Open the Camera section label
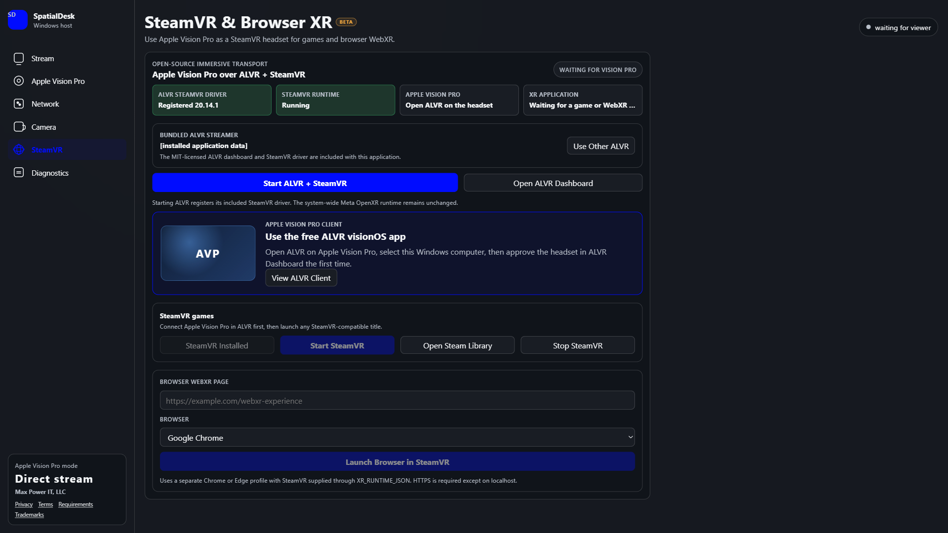948x533 pixels. 44,127
